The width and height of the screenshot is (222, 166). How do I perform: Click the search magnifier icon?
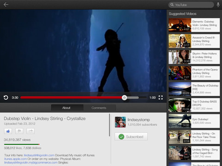point(172,5)
